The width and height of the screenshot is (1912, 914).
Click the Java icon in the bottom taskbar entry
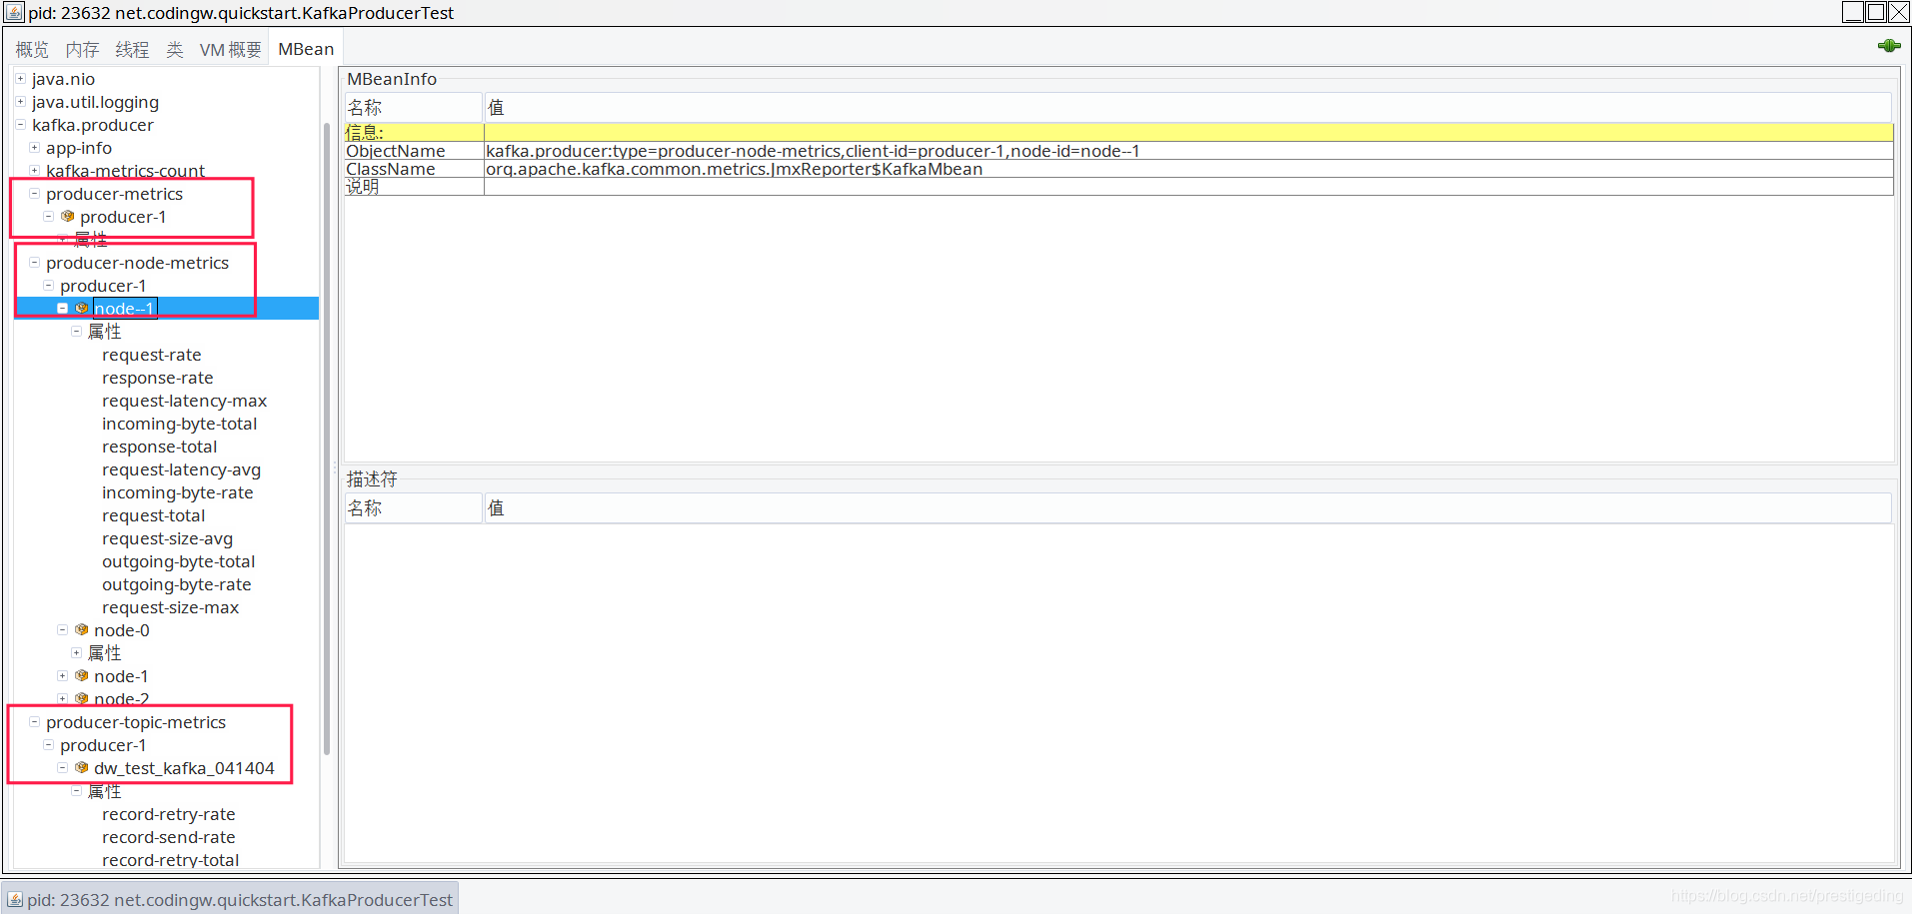tap(14, 900)
